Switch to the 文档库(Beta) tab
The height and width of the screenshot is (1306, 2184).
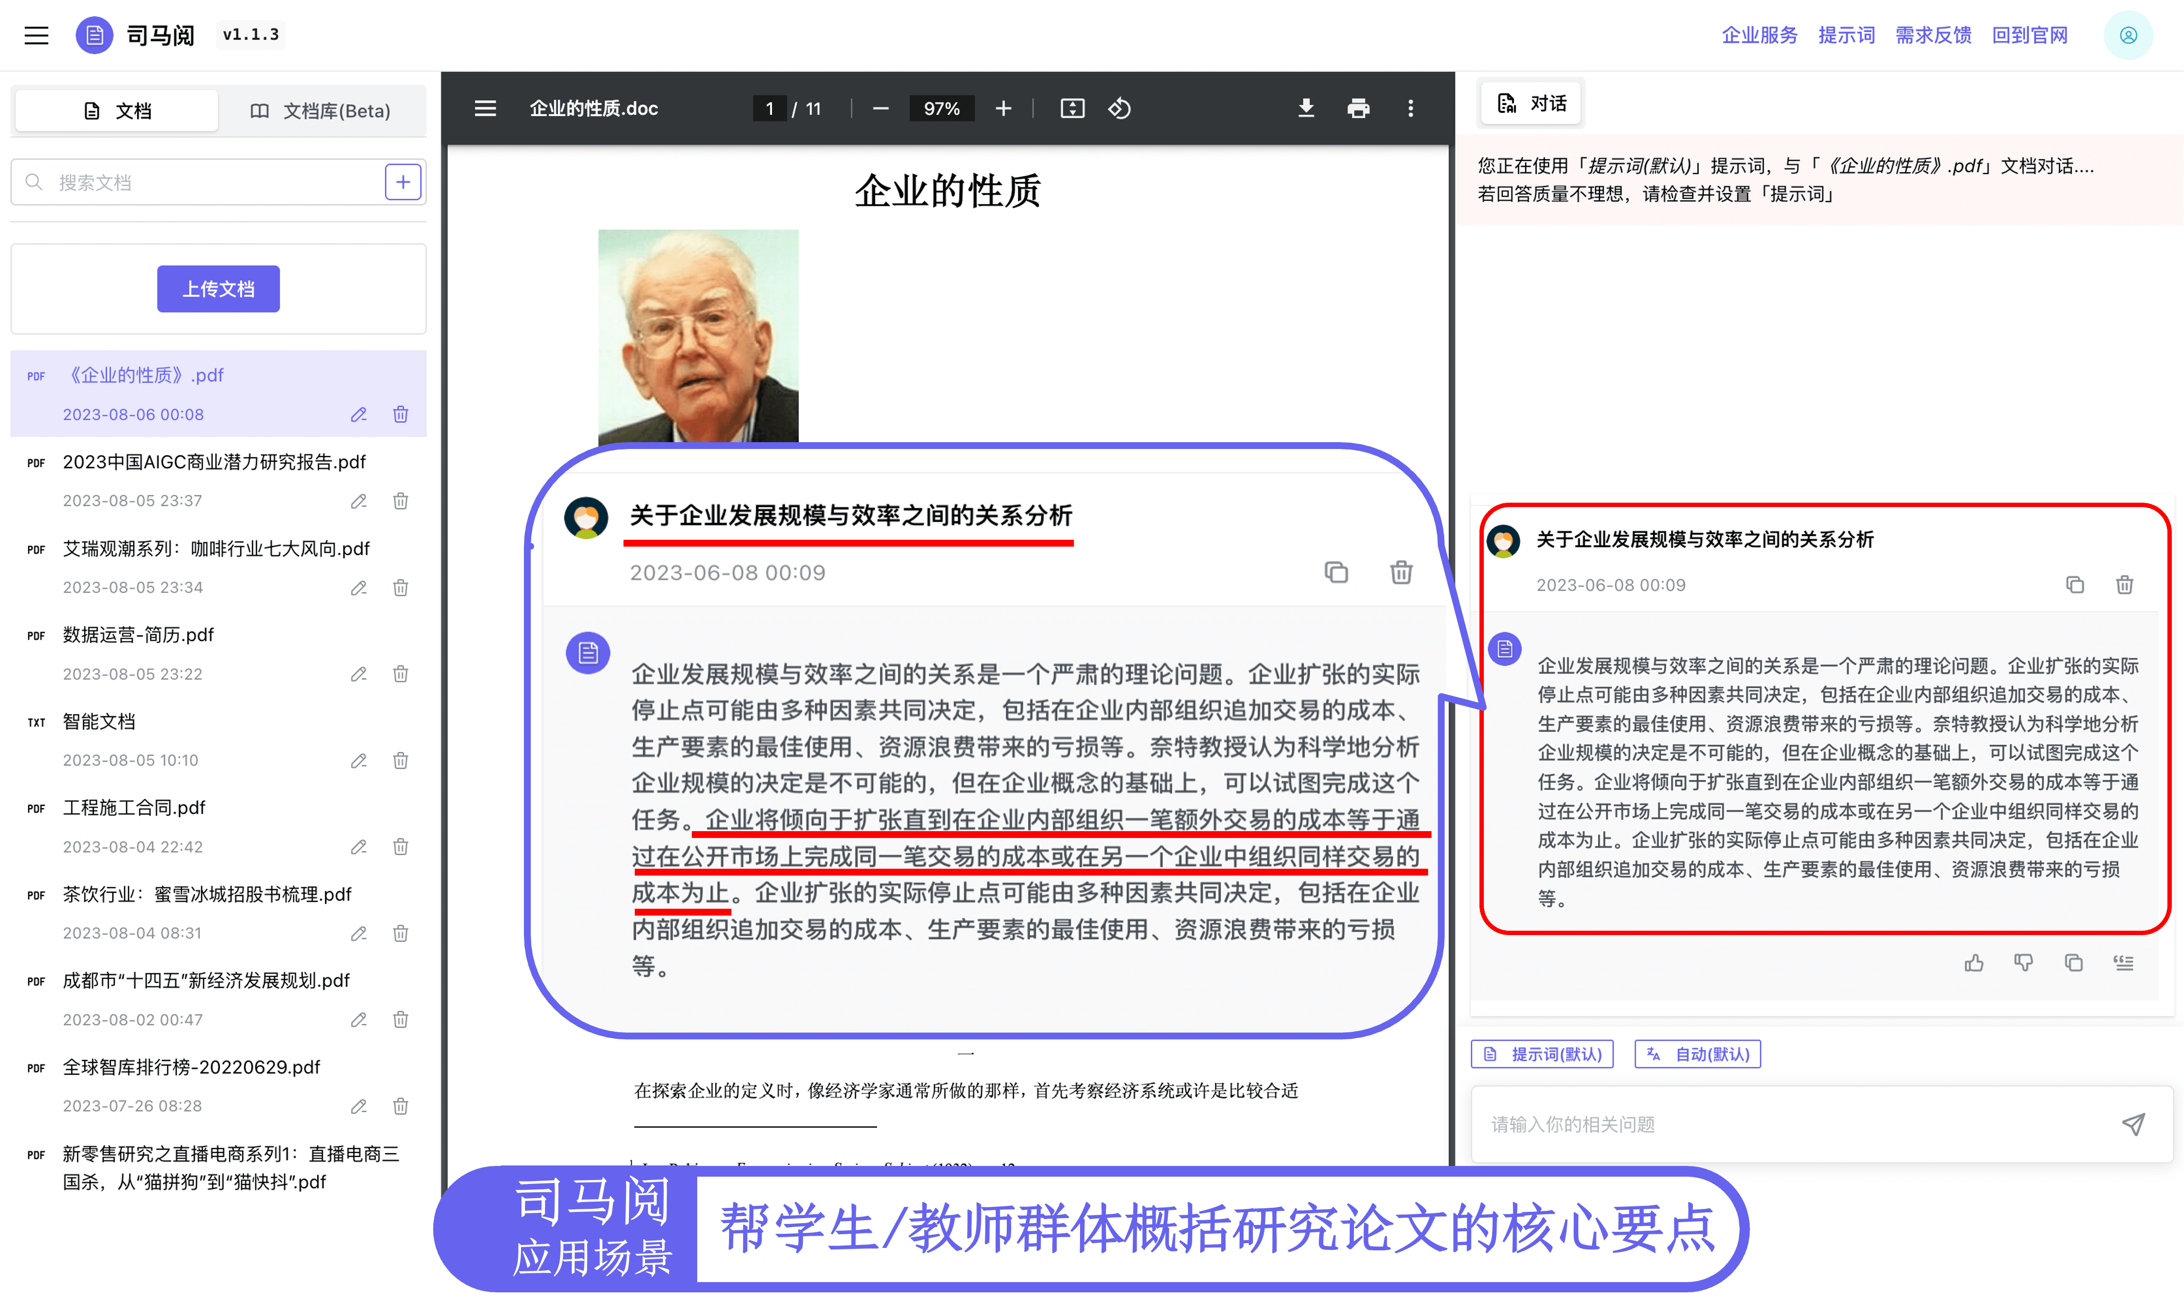point(320,111)
